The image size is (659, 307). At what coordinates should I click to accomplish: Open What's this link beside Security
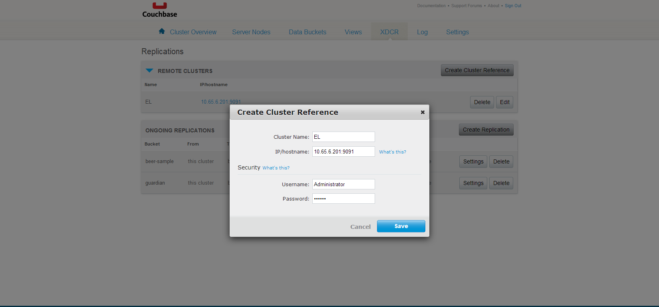[x=276, y=168]
